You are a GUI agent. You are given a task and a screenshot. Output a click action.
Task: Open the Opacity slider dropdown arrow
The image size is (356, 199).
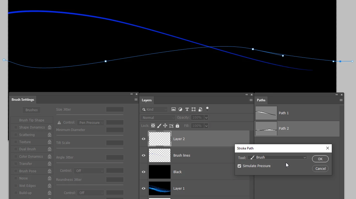206,118
